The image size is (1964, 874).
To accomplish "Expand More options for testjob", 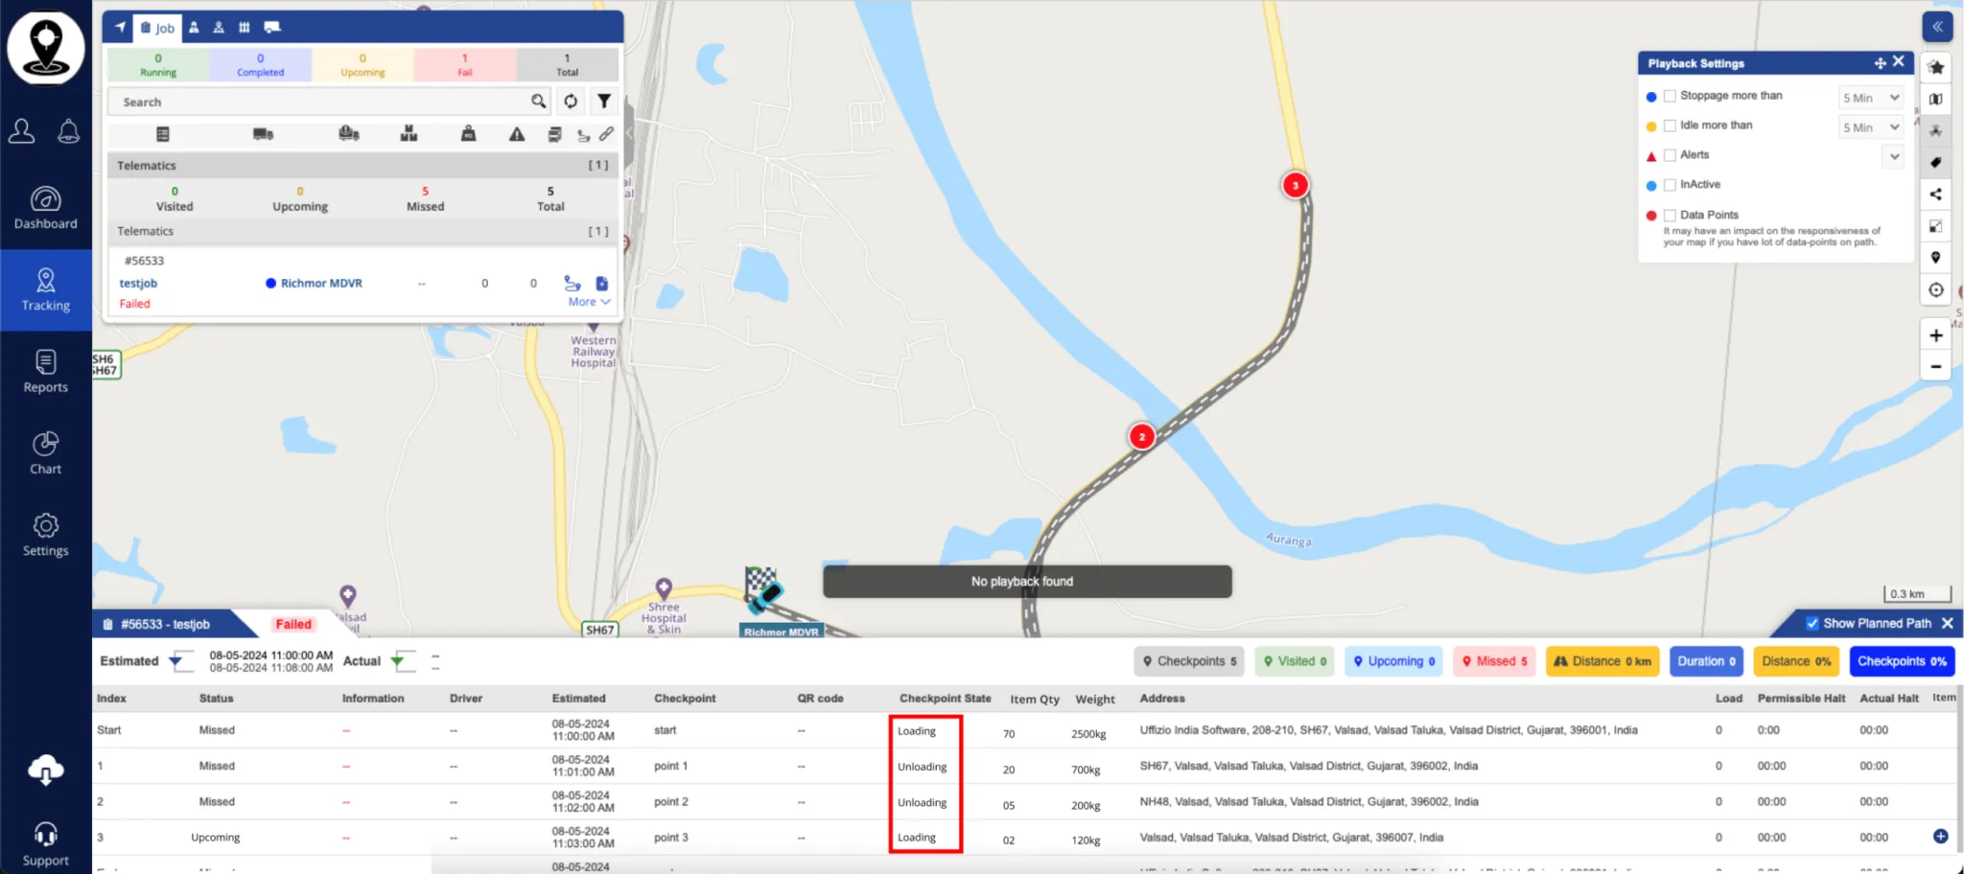I will click(x=589, y=302).
